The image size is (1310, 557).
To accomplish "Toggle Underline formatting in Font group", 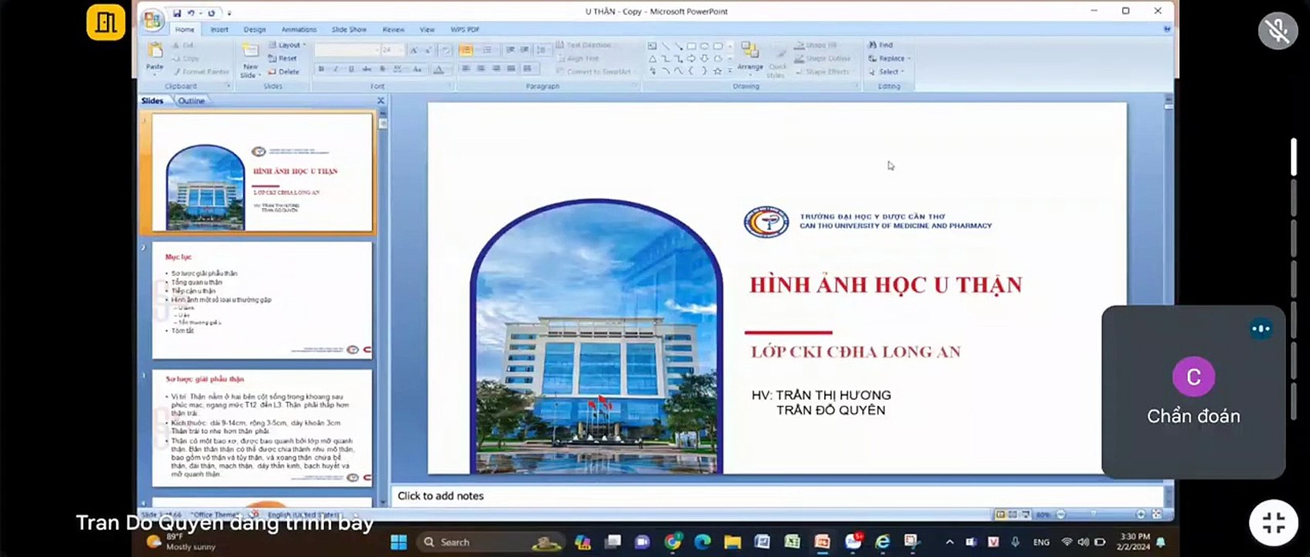I will (x=351, y=69).
